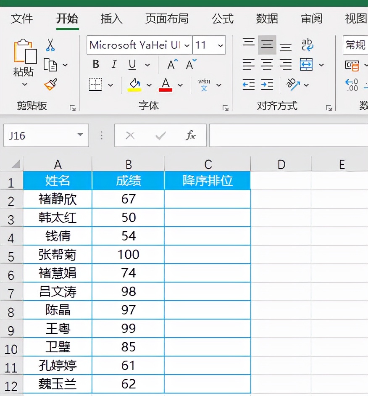Expand the phonetic guide dropdown arrow
The height and width of the screenshot is (396, 368).
(x=219, y=85)
